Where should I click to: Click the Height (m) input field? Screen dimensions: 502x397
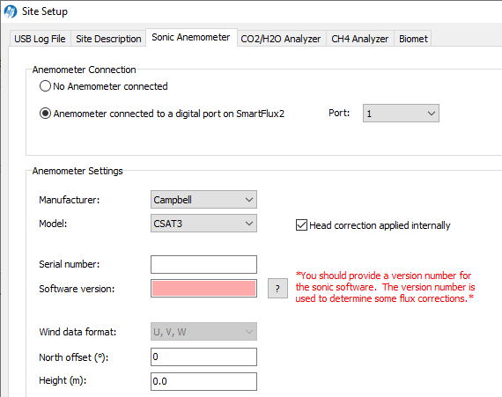[203, 381]
